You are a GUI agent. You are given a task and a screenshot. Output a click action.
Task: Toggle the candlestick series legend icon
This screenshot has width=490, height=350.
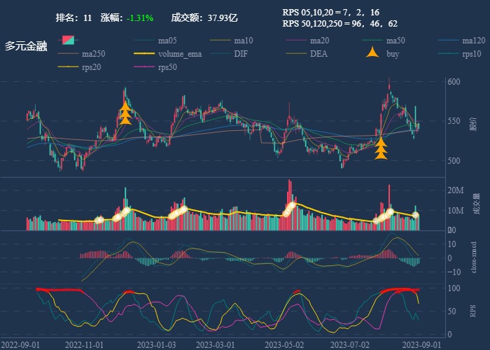68,40
